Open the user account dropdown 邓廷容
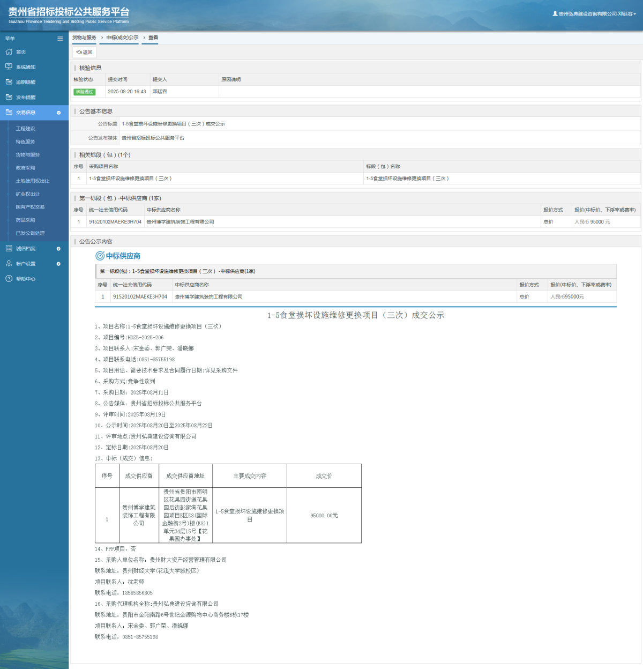This screenshot has width=643, height=669. [595, 14]
